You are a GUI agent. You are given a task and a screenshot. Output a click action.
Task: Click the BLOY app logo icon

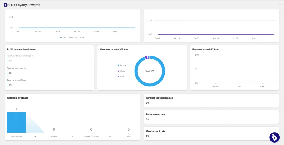pyautogui.click(x=6, y=5)
